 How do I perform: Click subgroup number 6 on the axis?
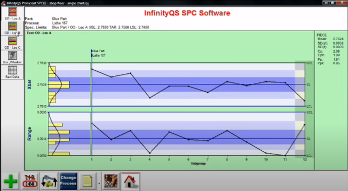pyautogui.click(x=188, y=159)
